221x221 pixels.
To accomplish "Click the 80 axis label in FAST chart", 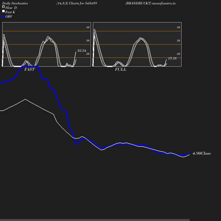I will (x=88, y=27).
